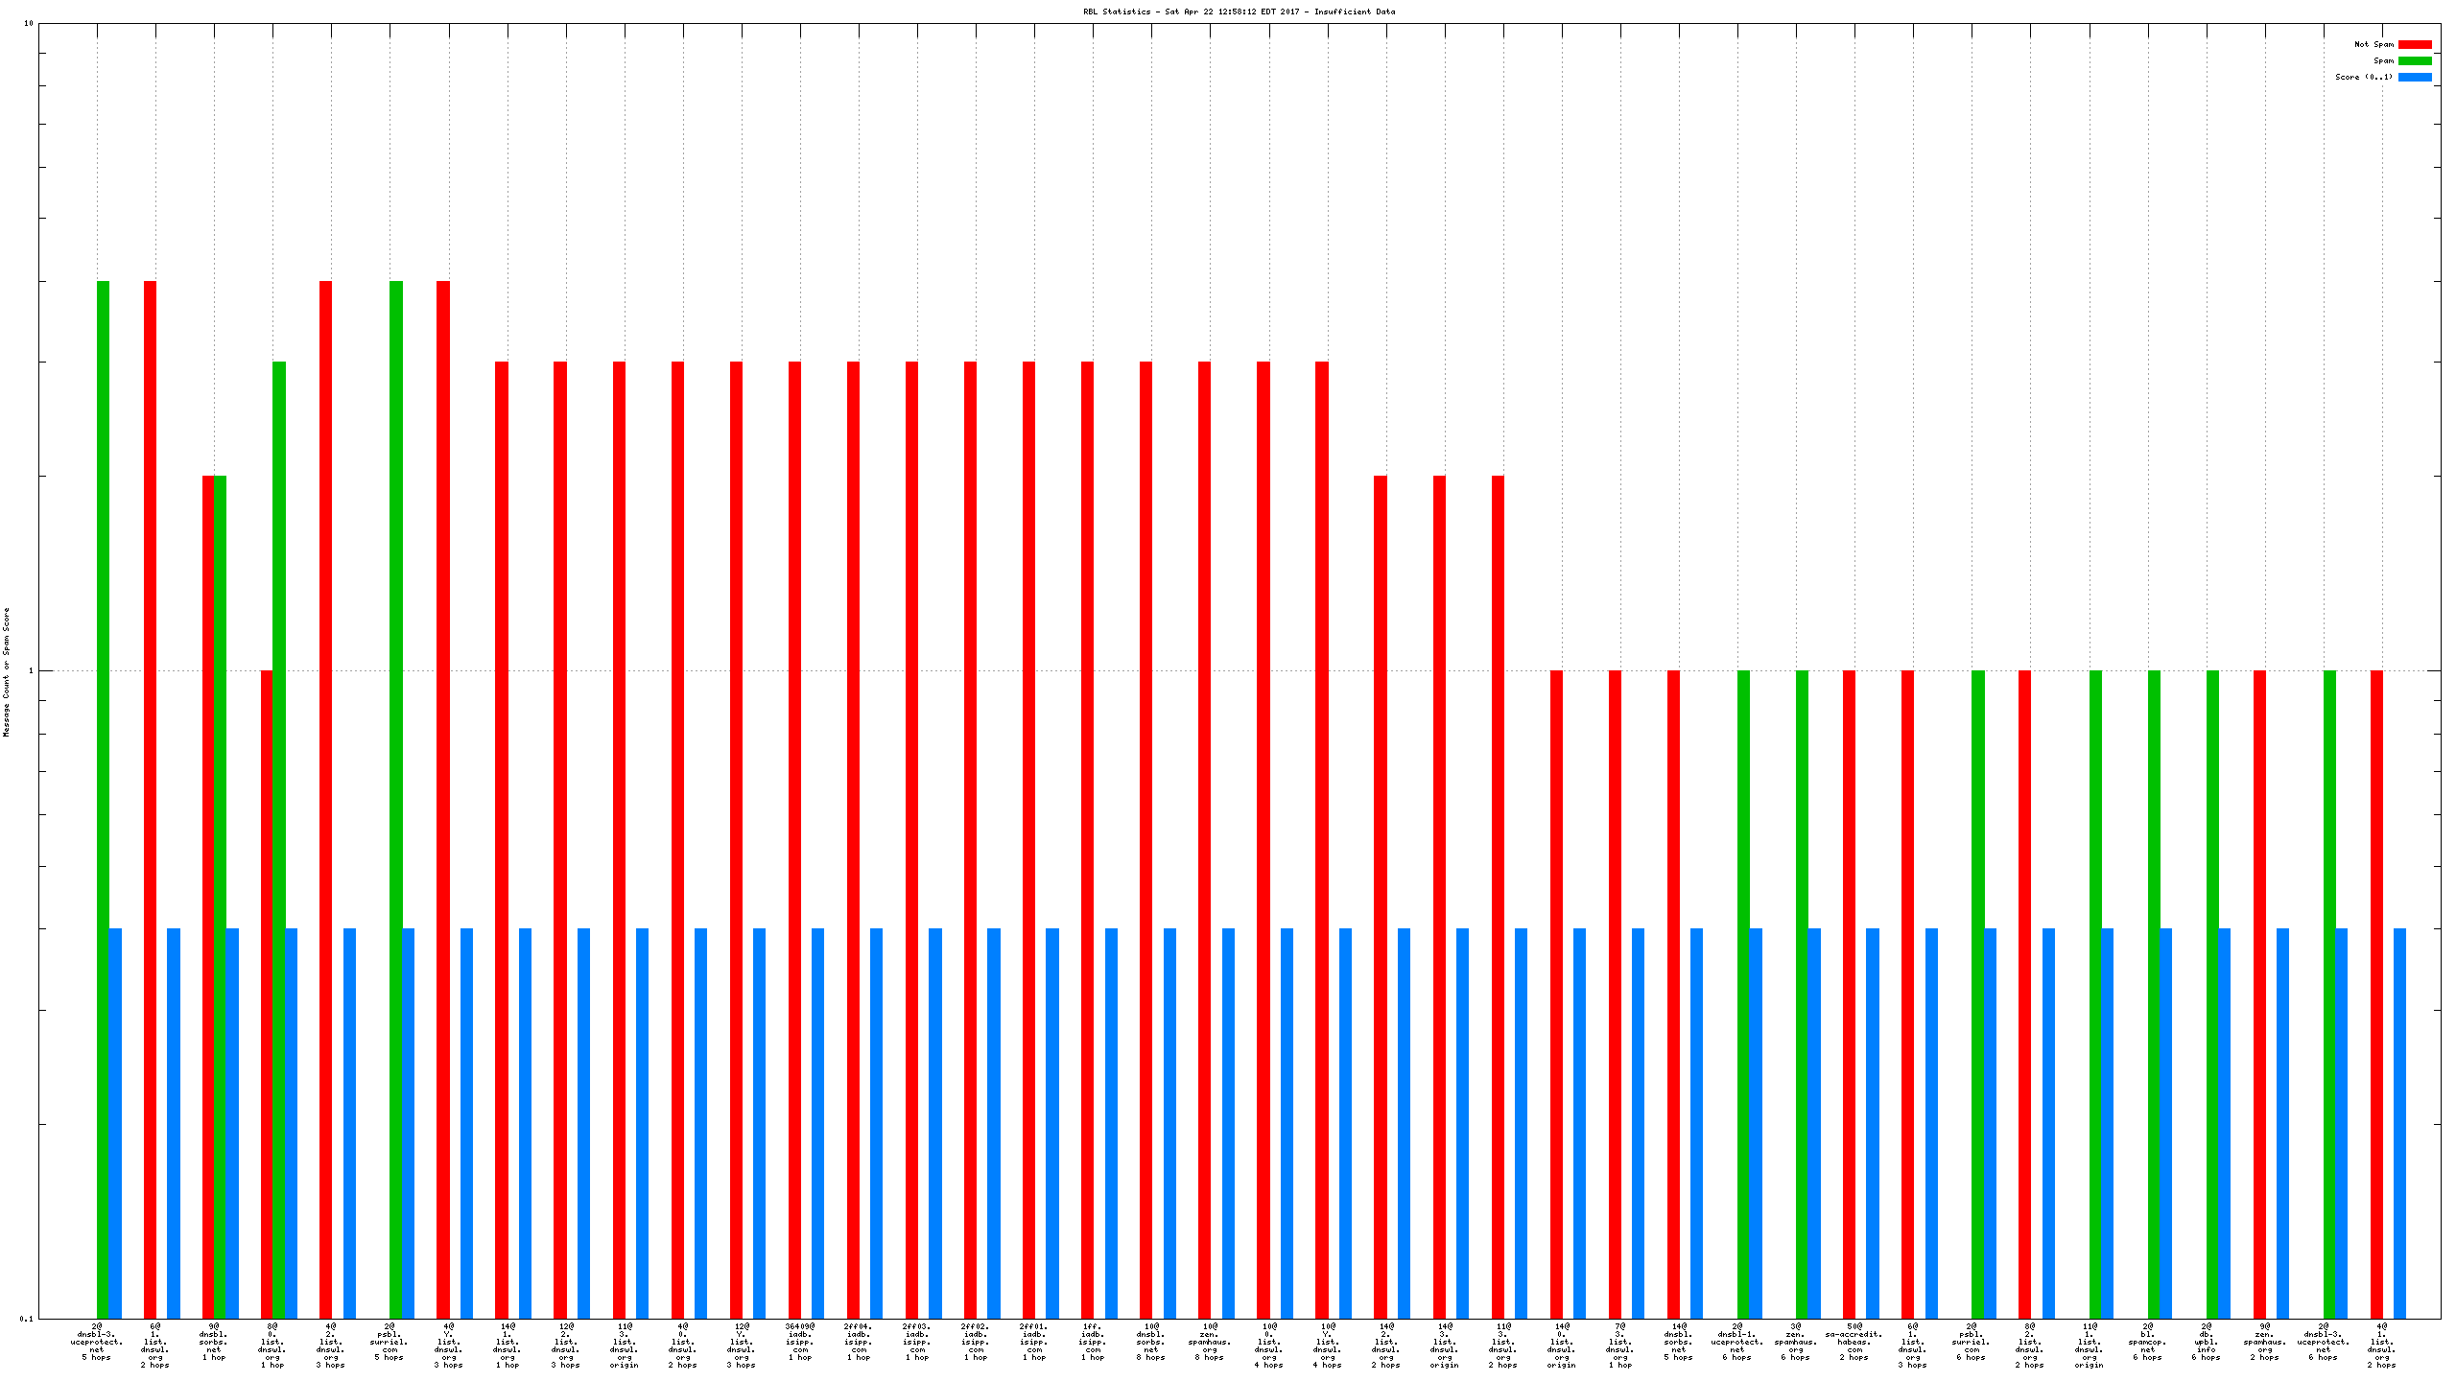Viewport: 2456px width, 1381px height.
Task: Click the y-axis tick label 0.1
Action: pos(26,1319)
